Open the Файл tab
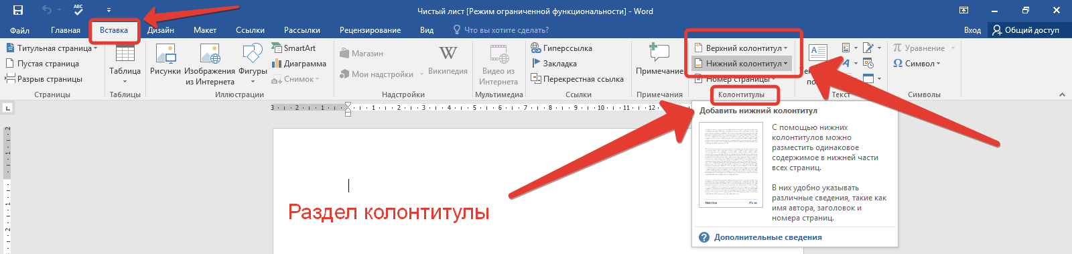This screenshot has width=1072, height=254. point(19,30)
